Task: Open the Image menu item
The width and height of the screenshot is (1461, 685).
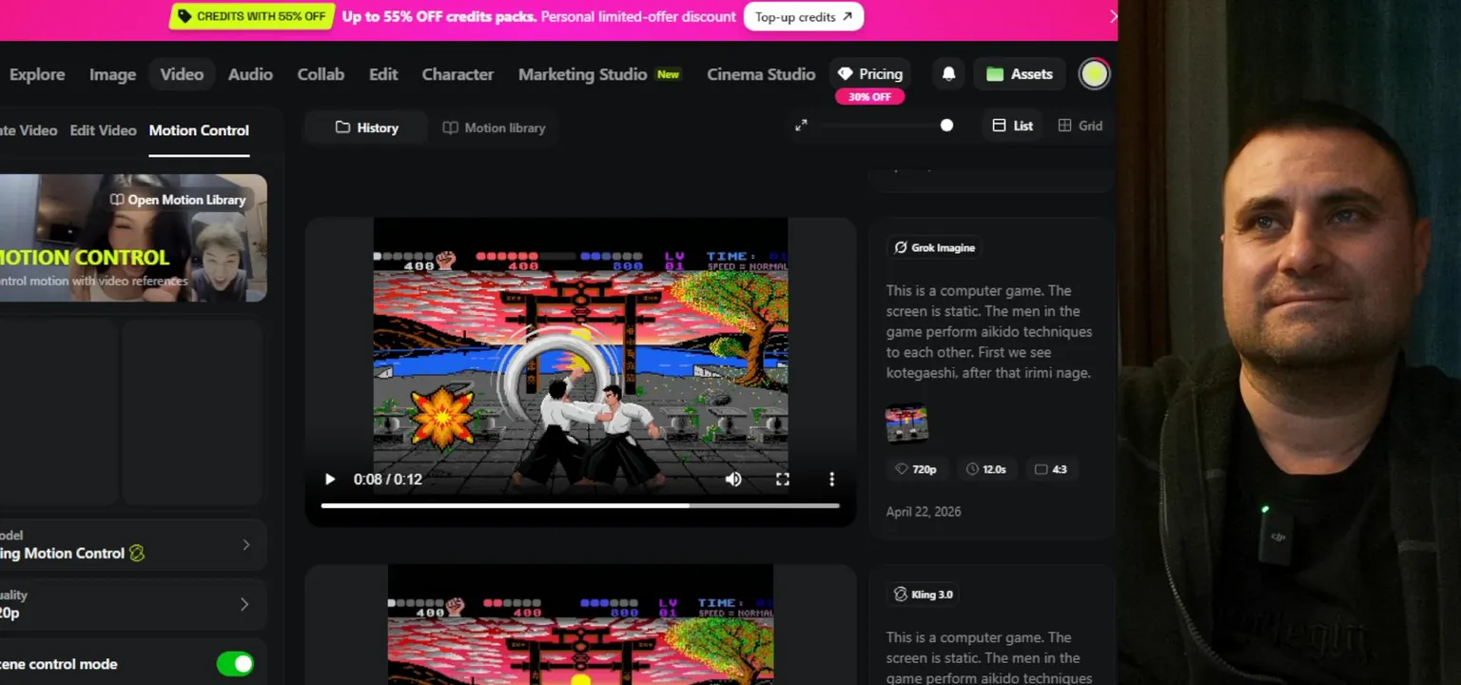Action: pos(112,74)
